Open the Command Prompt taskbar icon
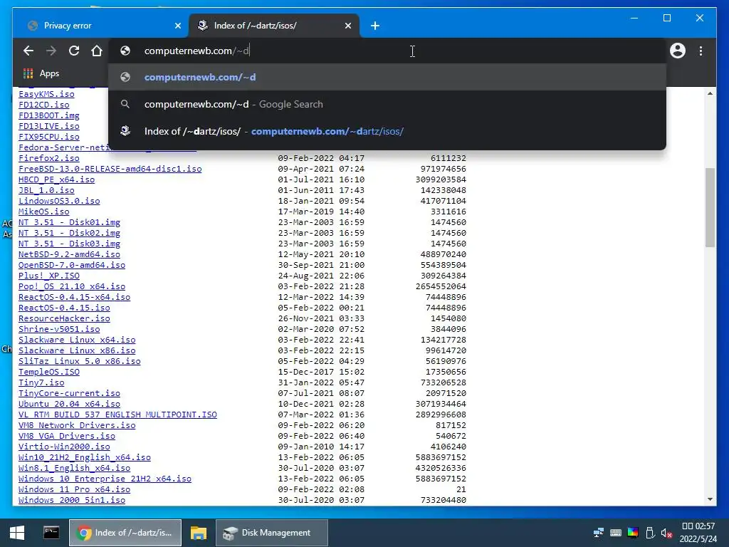Screen dimensions: 729x547 tap(51, 533)
